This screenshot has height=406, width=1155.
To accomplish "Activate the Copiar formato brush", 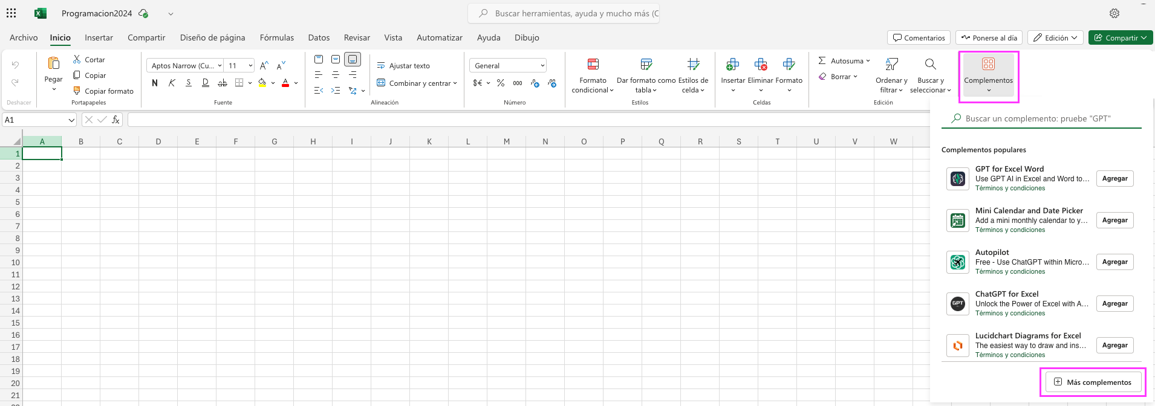I will (x=77, y=91).
